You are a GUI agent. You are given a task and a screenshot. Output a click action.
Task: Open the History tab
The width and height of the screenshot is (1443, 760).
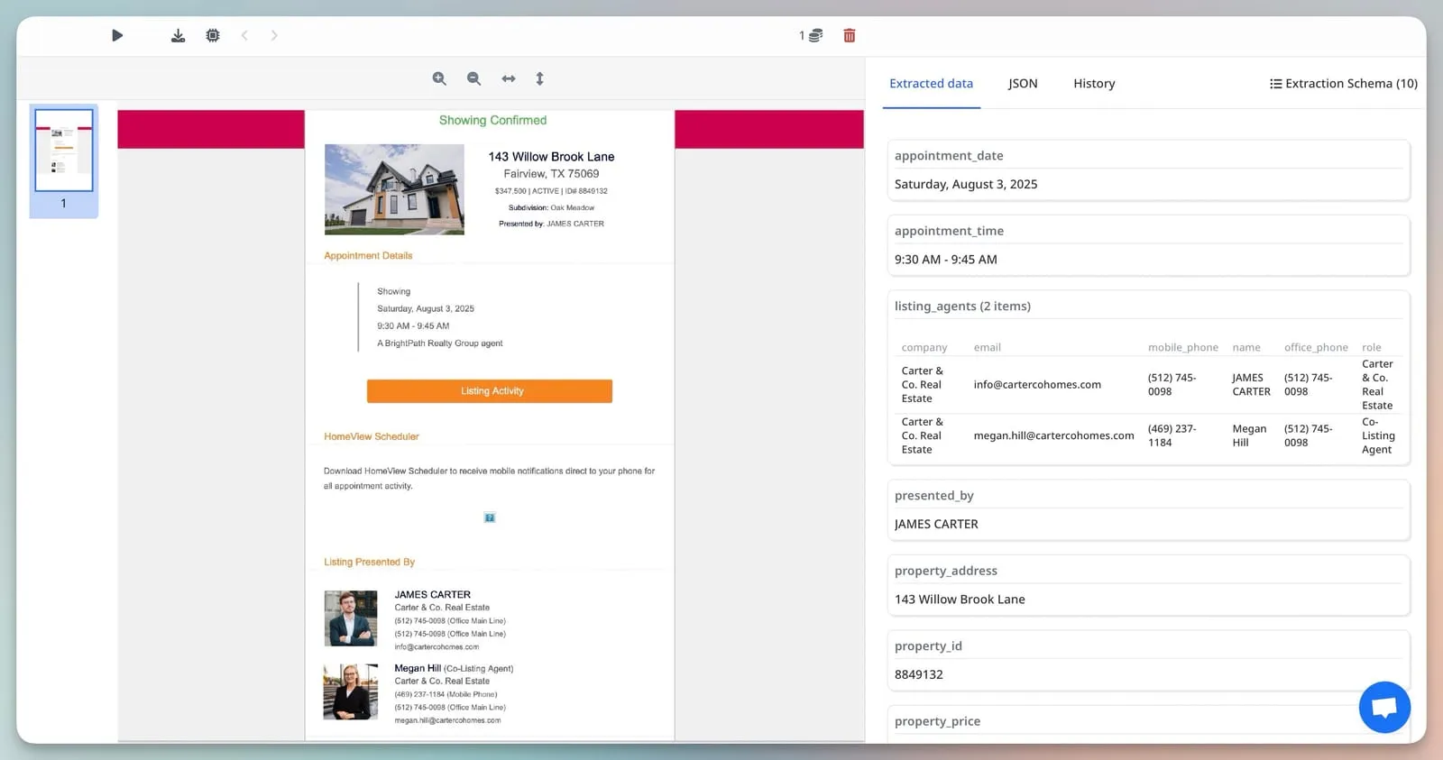tap(1094, 84)
